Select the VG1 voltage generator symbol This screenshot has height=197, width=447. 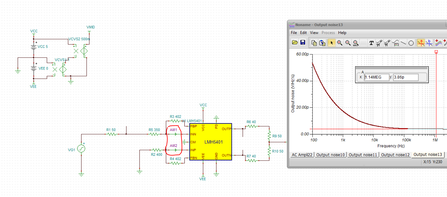(81, 149)
